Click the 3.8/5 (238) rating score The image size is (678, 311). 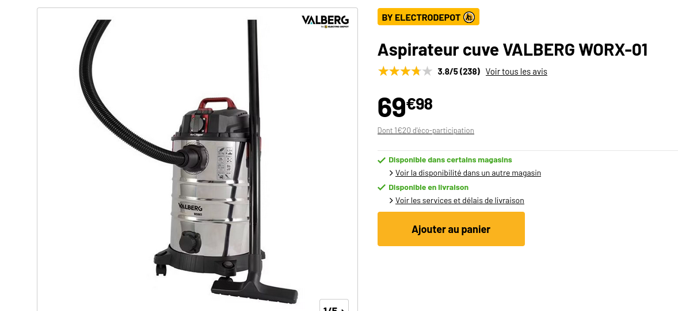click(x=459, y=72)
